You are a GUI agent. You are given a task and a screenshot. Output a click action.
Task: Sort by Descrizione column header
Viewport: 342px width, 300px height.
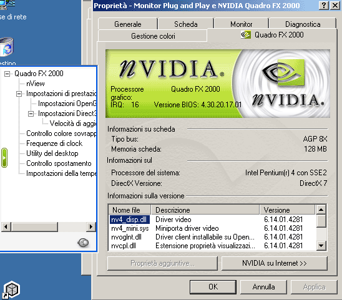click(x=205, y=210)
